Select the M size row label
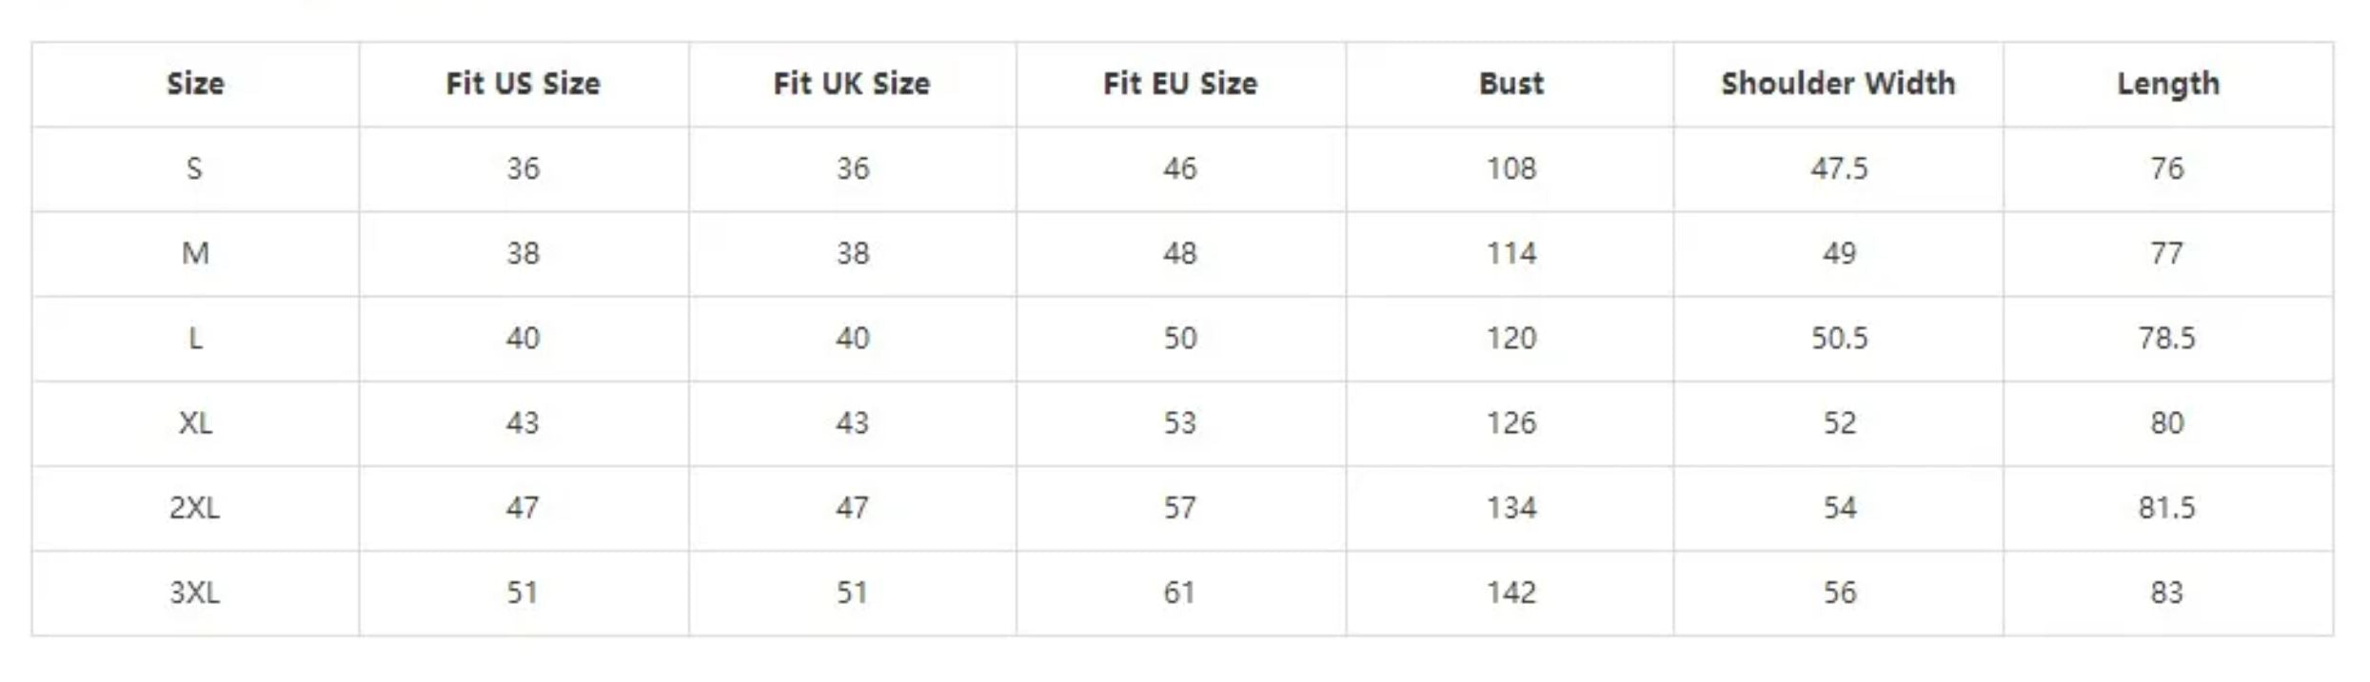 [x=195, y=253]
